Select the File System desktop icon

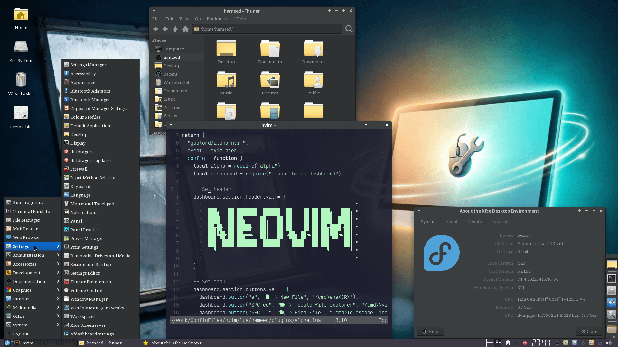(x=21, y=51)
